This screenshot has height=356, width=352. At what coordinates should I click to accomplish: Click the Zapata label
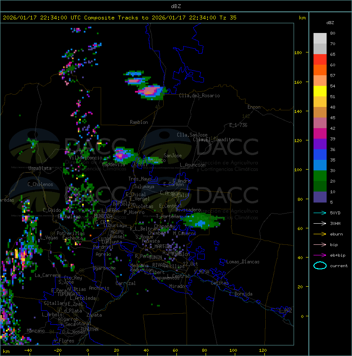coord(94,315)
